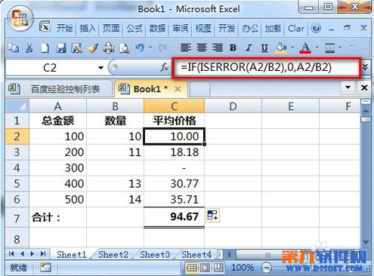374x276 pixels.
Task: Click the 100% zoom level
Action: pyautogui.click(x=243, y=268)
